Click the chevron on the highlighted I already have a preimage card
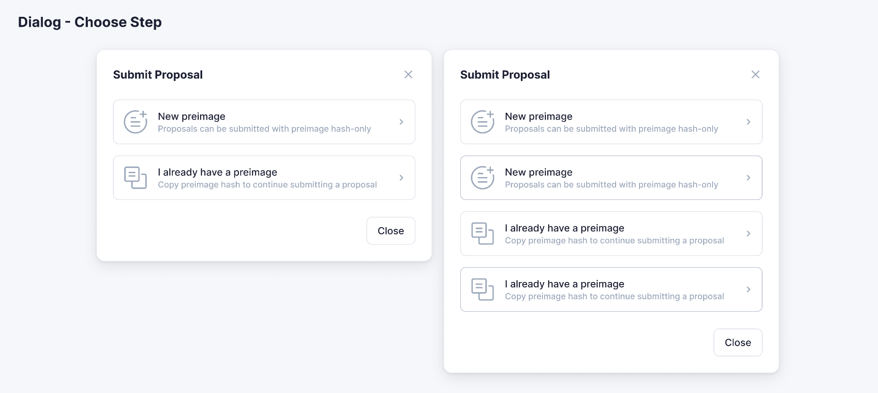This screenshot has height=393, width=878. pos(749,289)
